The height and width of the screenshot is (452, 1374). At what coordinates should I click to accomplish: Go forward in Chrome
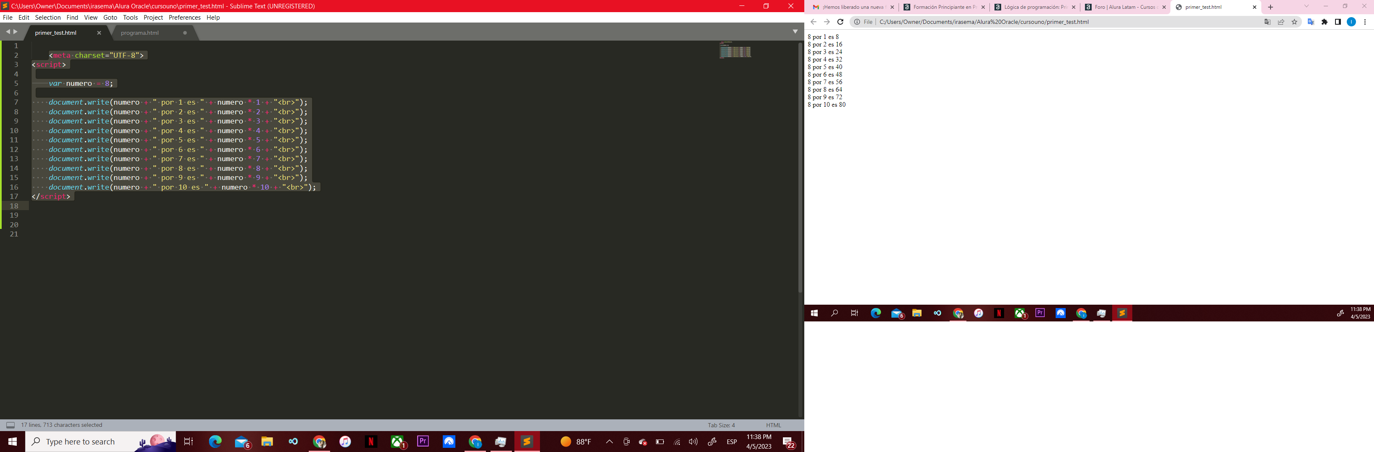[x=826, y=22]
